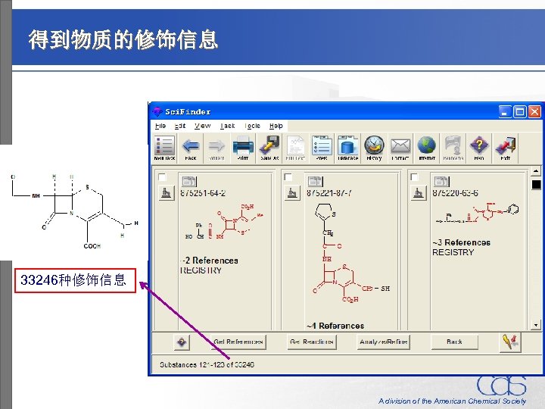Click the pencil icon beside the Back button

(510, 342)
